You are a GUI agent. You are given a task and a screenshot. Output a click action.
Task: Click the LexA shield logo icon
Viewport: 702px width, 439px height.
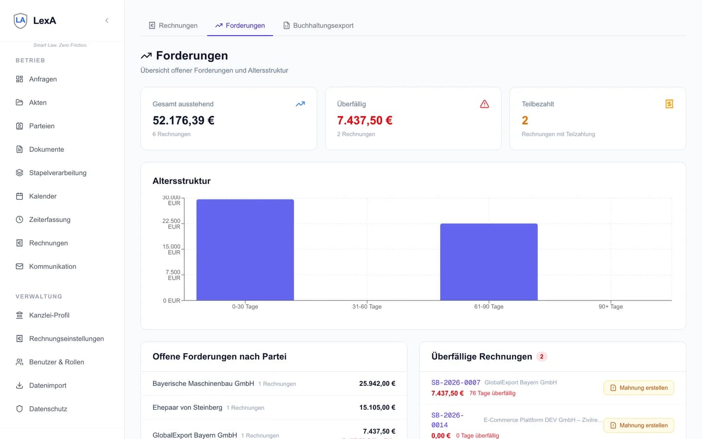point(20,20)
